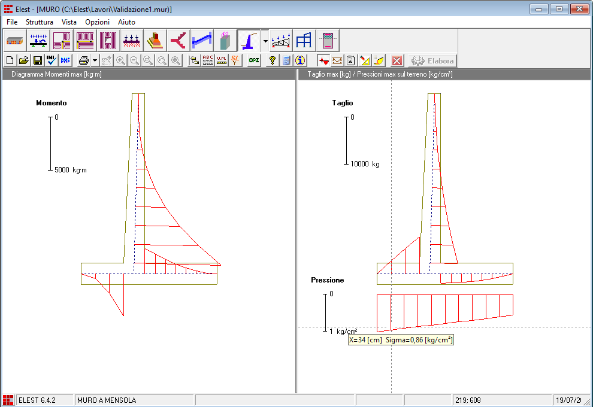Click the info icon in toolbar

pyautogui.click(x=300, y=60)
